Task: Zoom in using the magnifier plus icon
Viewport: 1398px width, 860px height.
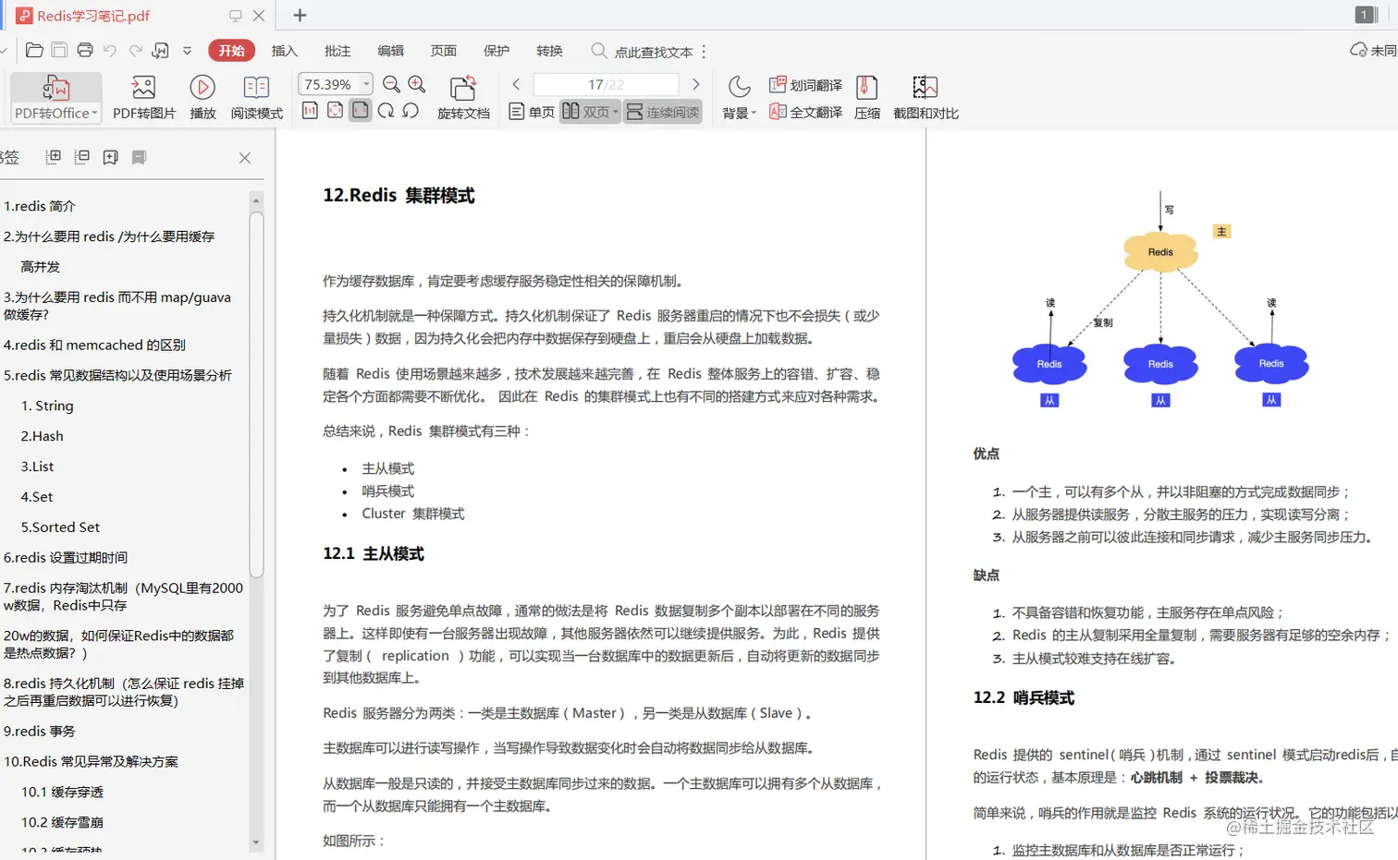Action: point(416,83)
